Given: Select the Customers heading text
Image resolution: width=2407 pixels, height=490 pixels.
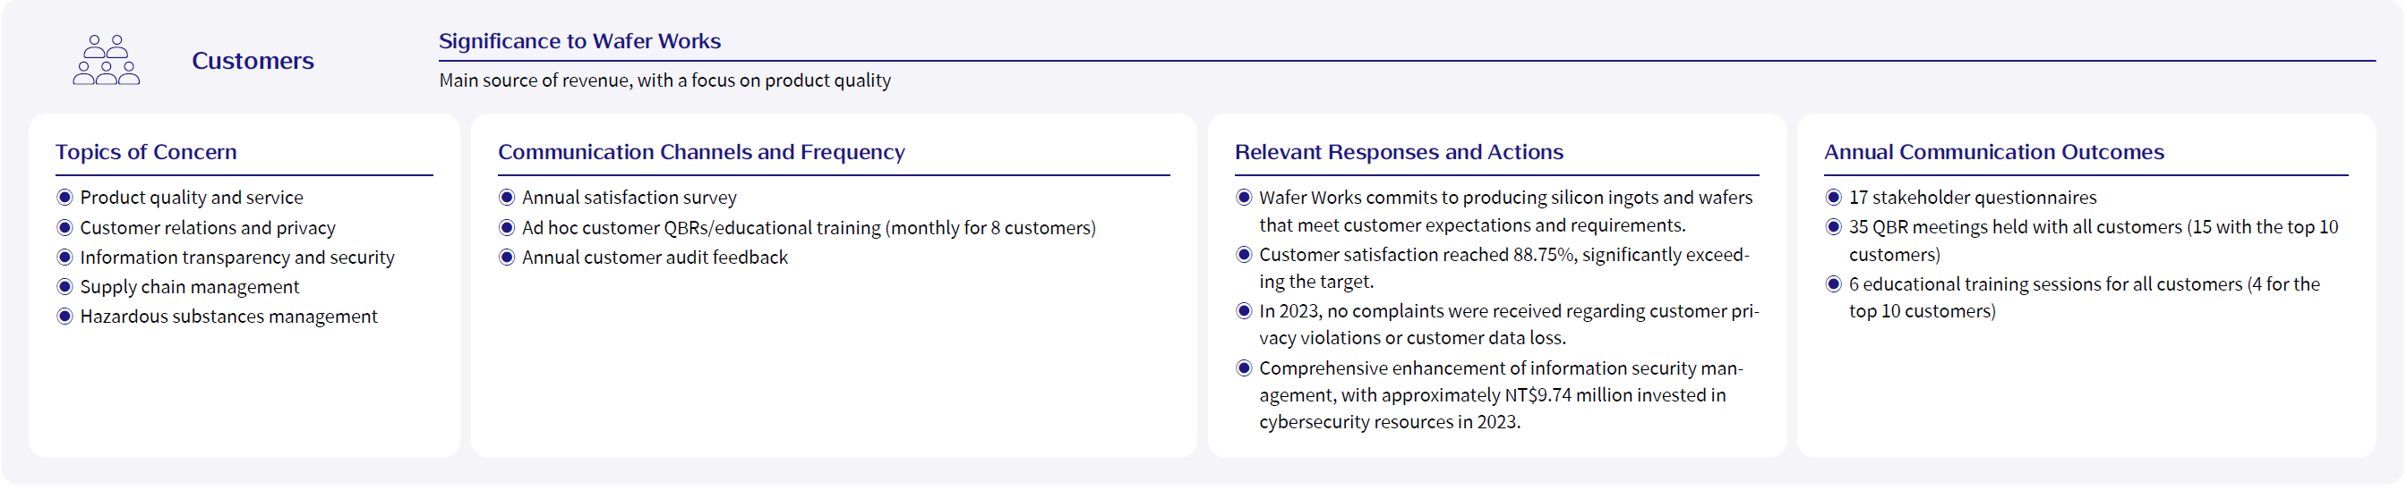Looking at the screenshot, I should (x=253, y=62).
